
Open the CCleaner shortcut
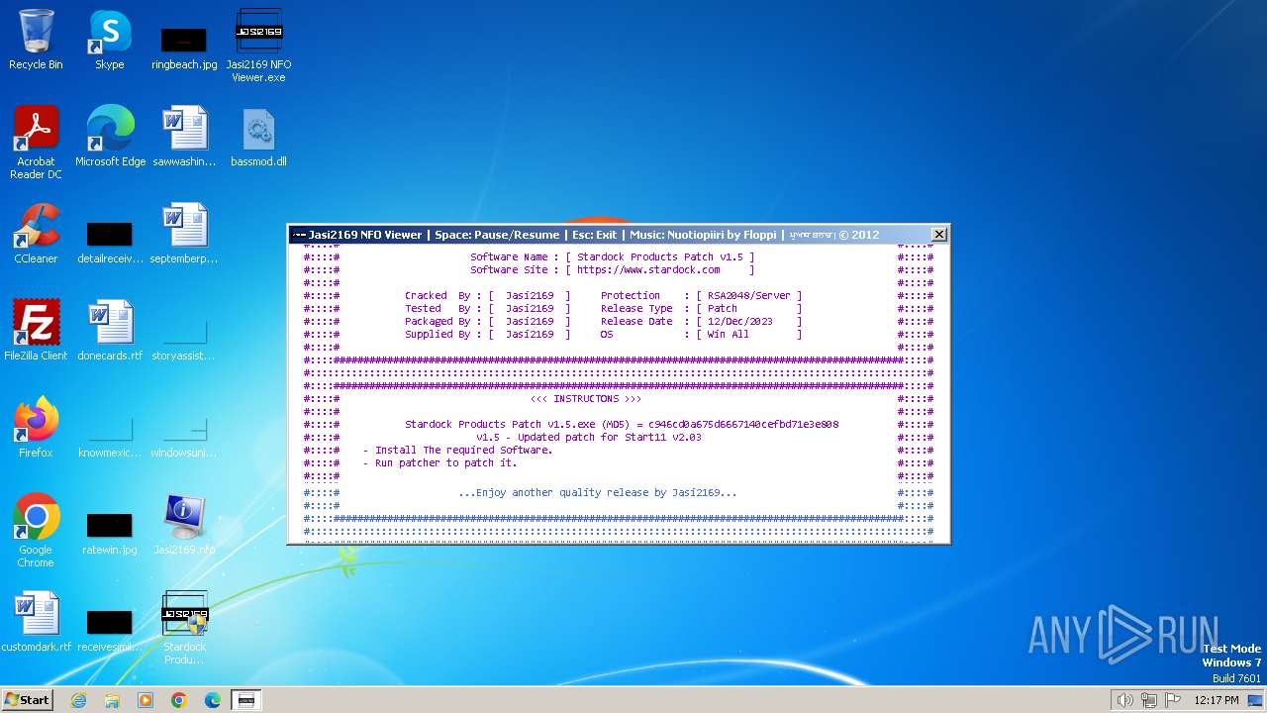coord(36,233)
